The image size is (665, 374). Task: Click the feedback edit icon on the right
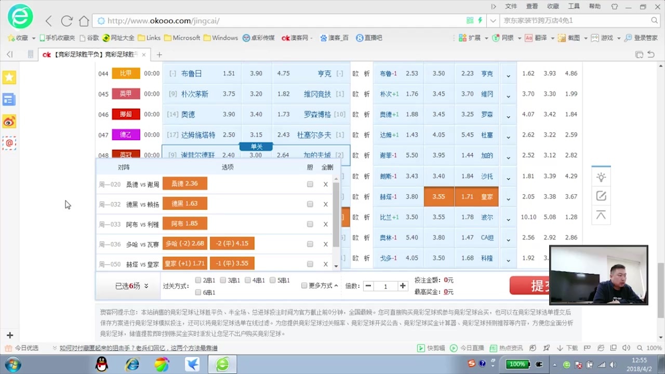601,196
